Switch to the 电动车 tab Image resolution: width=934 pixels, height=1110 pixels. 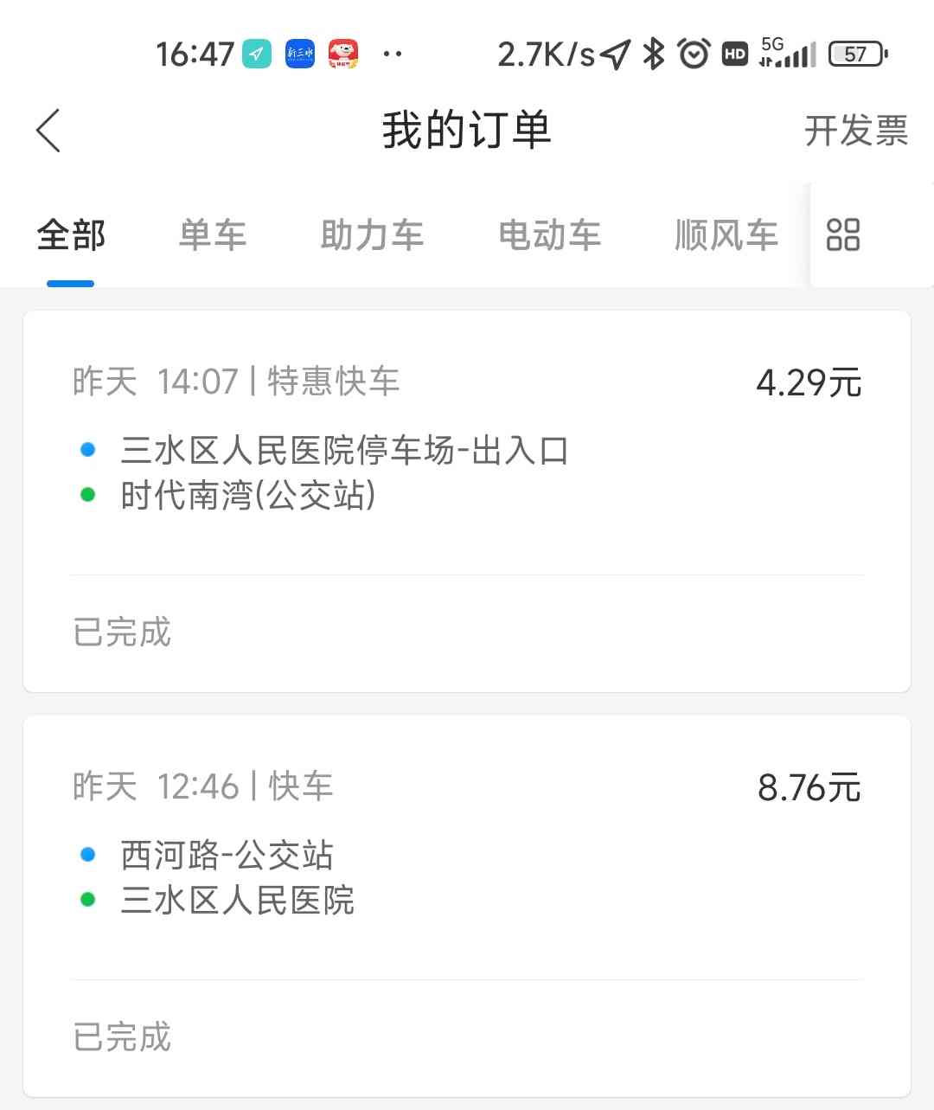coord(550,234)
